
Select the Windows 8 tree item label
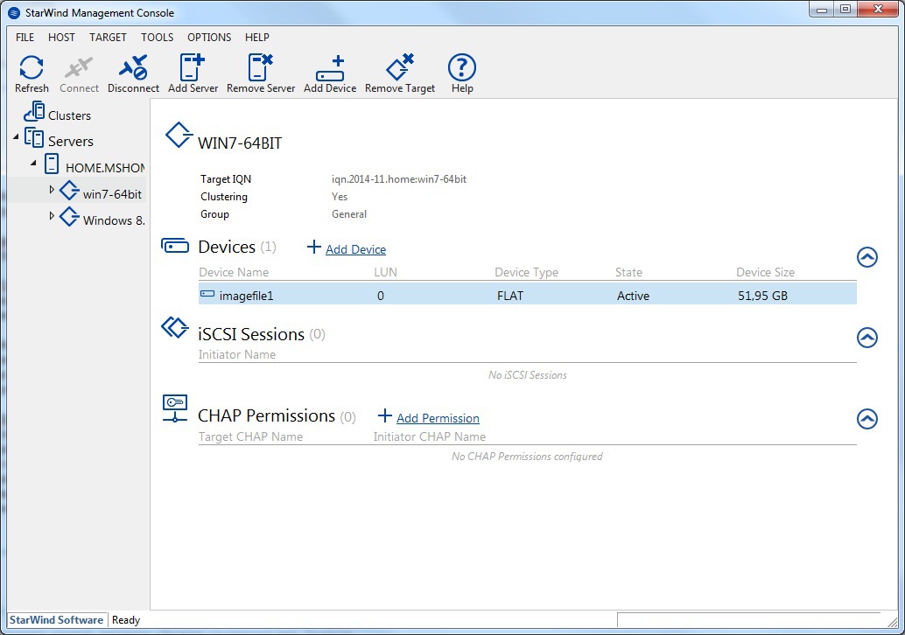pyautogui.click(x=114, y=220)
